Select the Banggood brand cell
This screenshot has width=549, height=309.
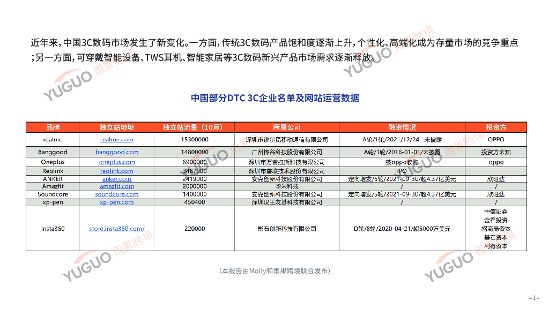pyautogui.click(x=53, y=152)
